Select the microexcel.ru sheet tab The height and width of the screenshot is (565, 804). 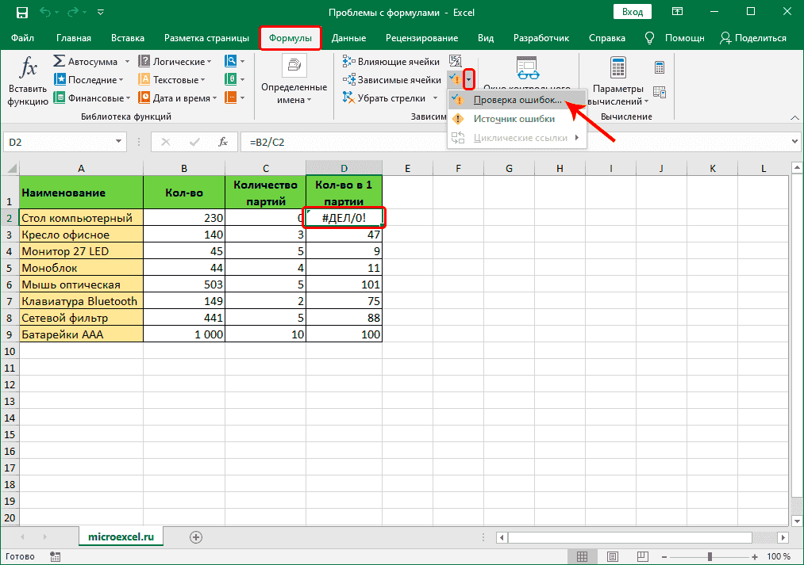click(x=121, y=536)
